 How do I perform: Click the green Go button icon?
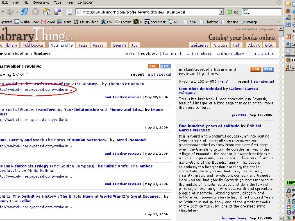click(x=230, y=12)
